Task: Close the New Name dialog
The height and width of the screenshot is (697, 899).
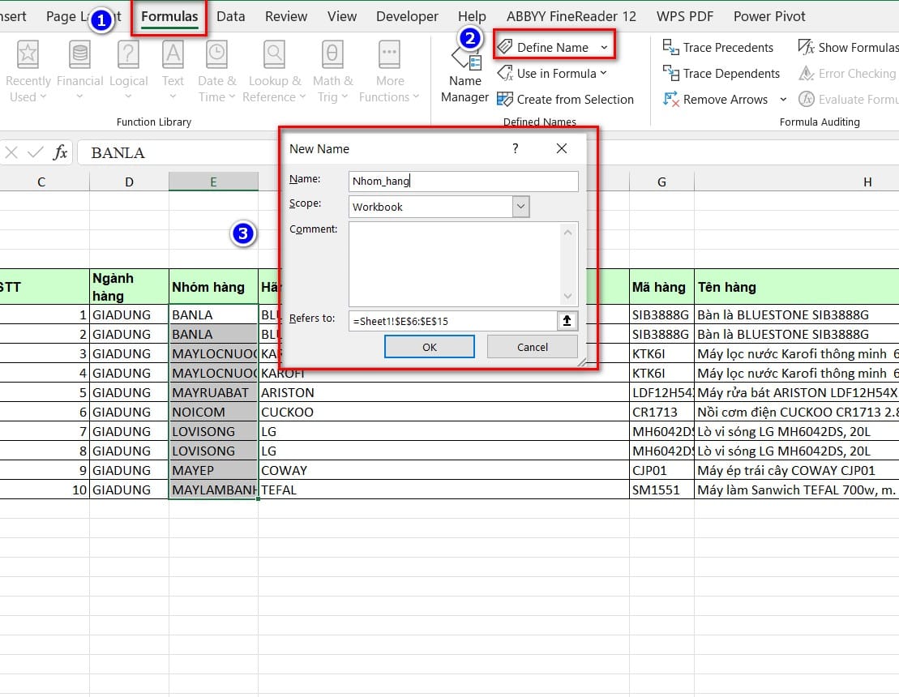Action: click(562, 148)
